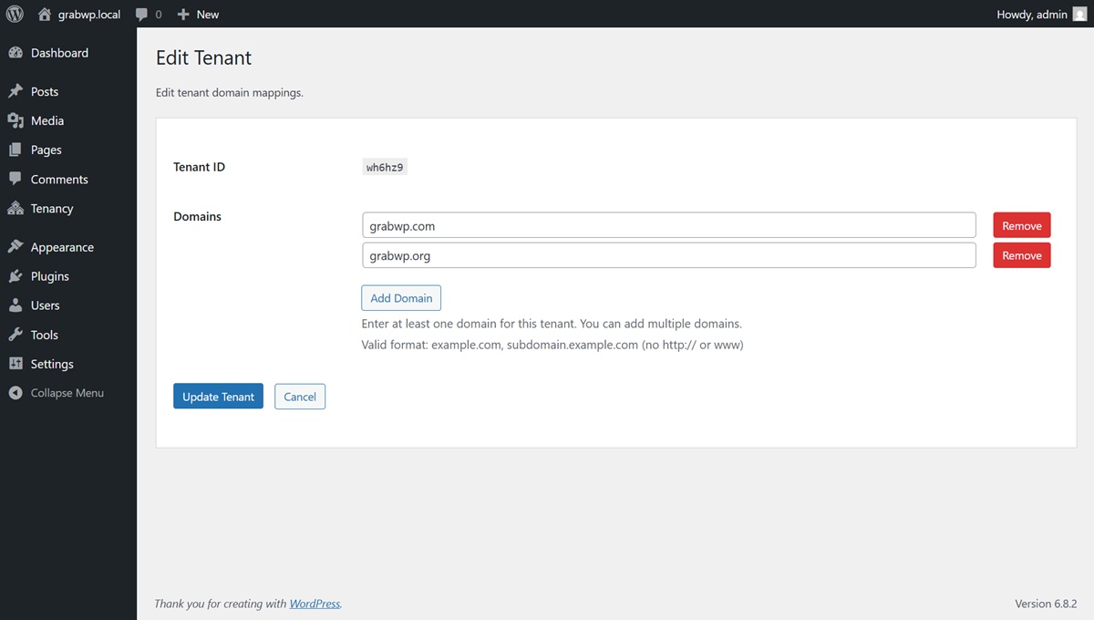Screen dimensions: 1094x620
Task: Visit the grabwp.local site link
Action: (89, 15)
